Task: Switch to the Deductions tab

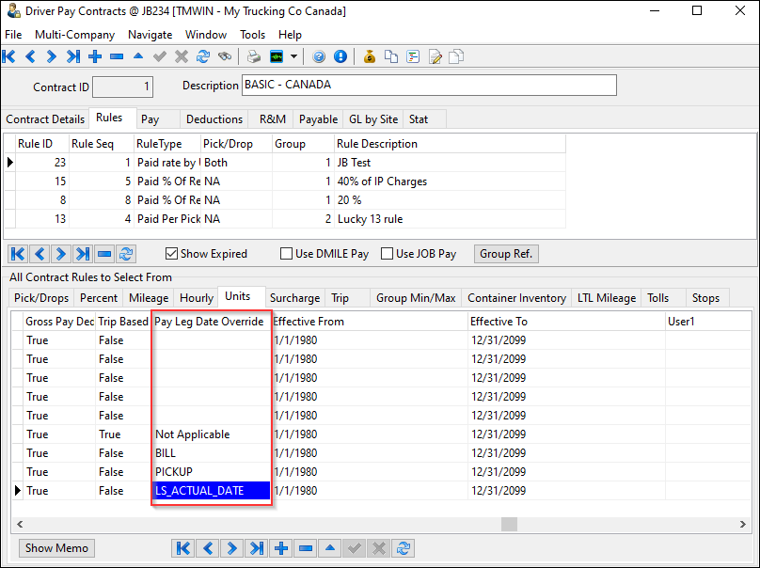Action: 214,119
